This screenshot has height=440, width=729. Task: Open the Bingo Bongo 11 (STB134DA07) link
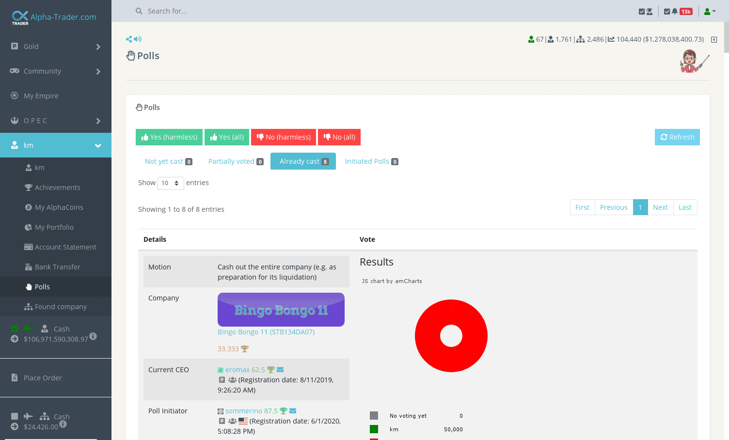click(266, 332)
